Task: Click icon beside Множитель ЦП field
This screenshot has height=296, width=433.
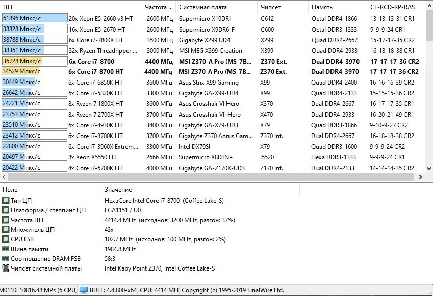Action: point(5,230)
